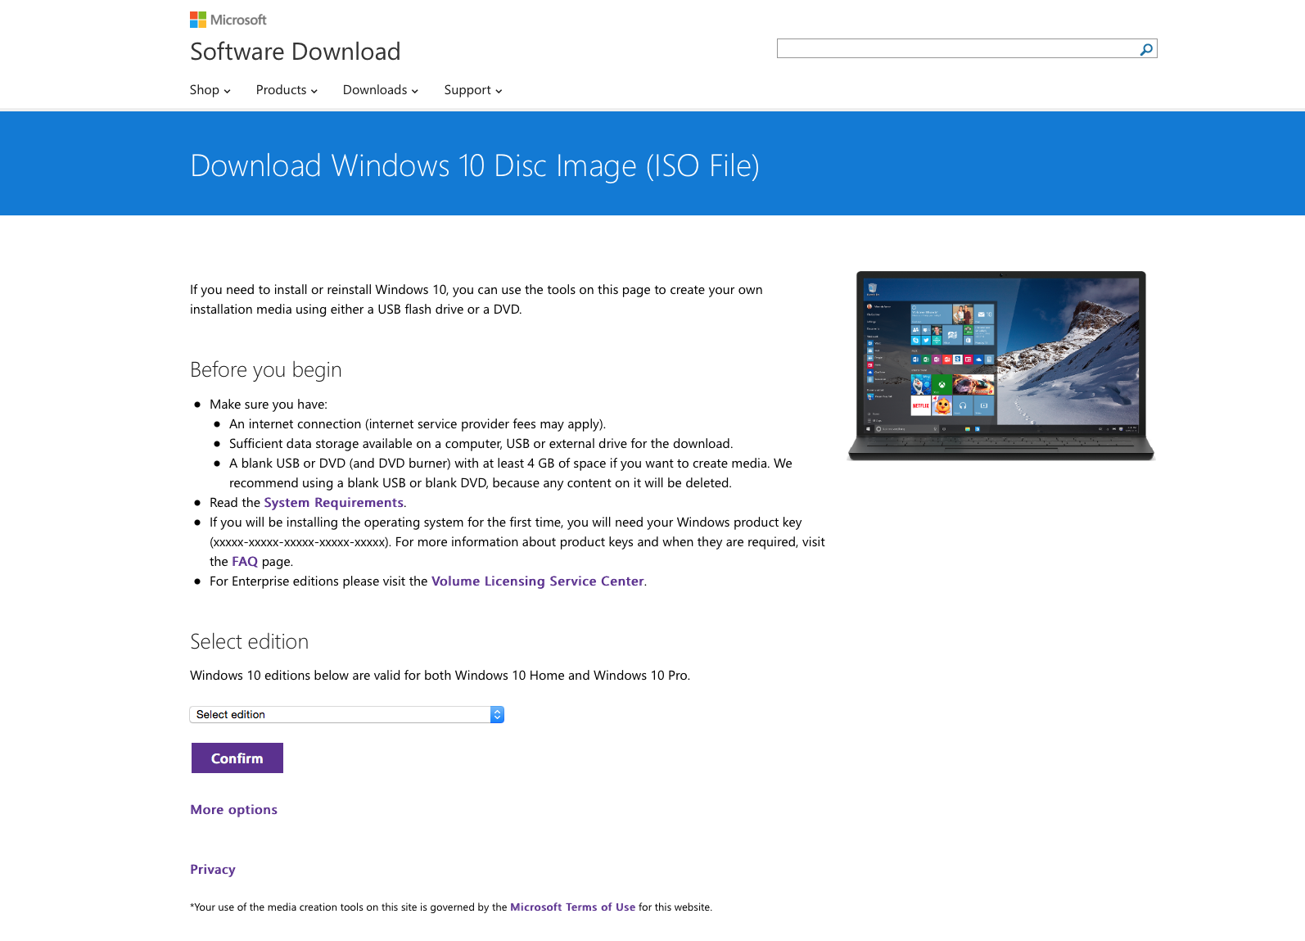Image resolution: width=1305 pixels, height=941 pixels.
Task: Open the More options link
Action: [234, 810]
